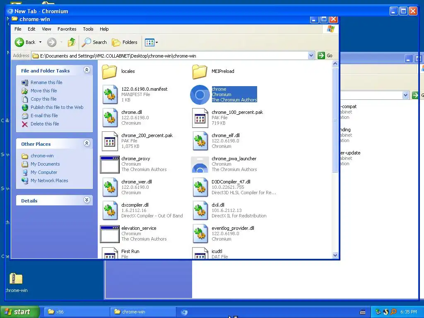The image size is (424, 318).
Task: Select the First Run file icon
Action: (x=110, y=253)
